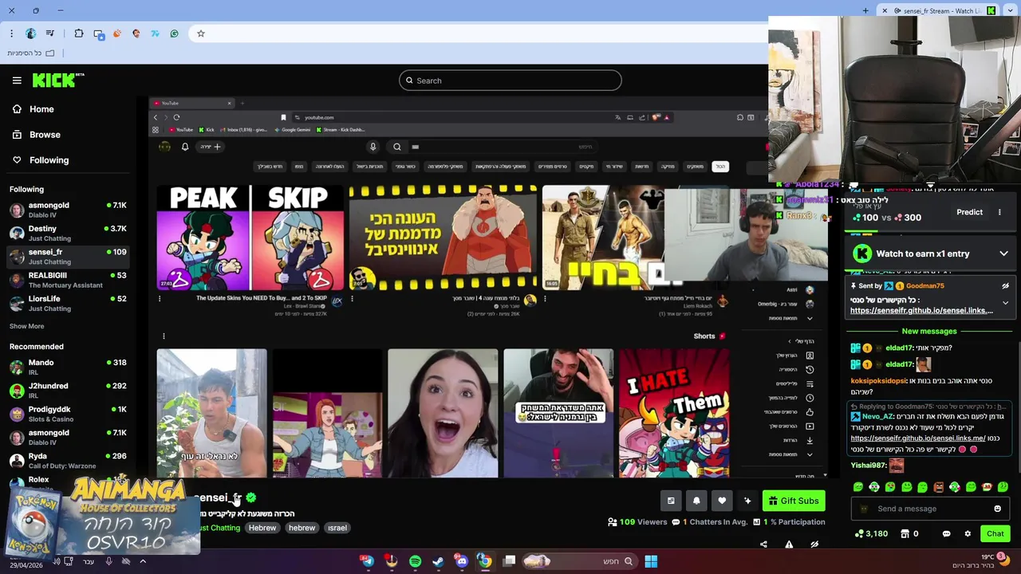Share the stream via share icon
1021x574 pixels.
click(x=763, y=545)
